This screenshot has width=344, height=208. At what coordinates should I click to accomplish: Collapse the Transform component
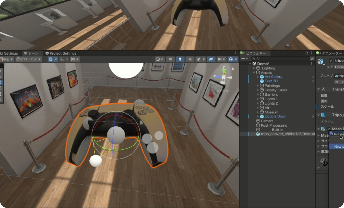click(318, 89)
